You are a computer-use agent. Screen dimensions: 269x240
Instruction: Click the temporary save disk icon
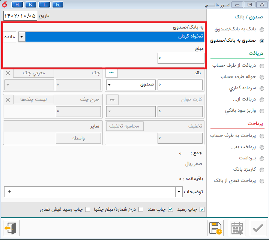[x=216, y=228]
